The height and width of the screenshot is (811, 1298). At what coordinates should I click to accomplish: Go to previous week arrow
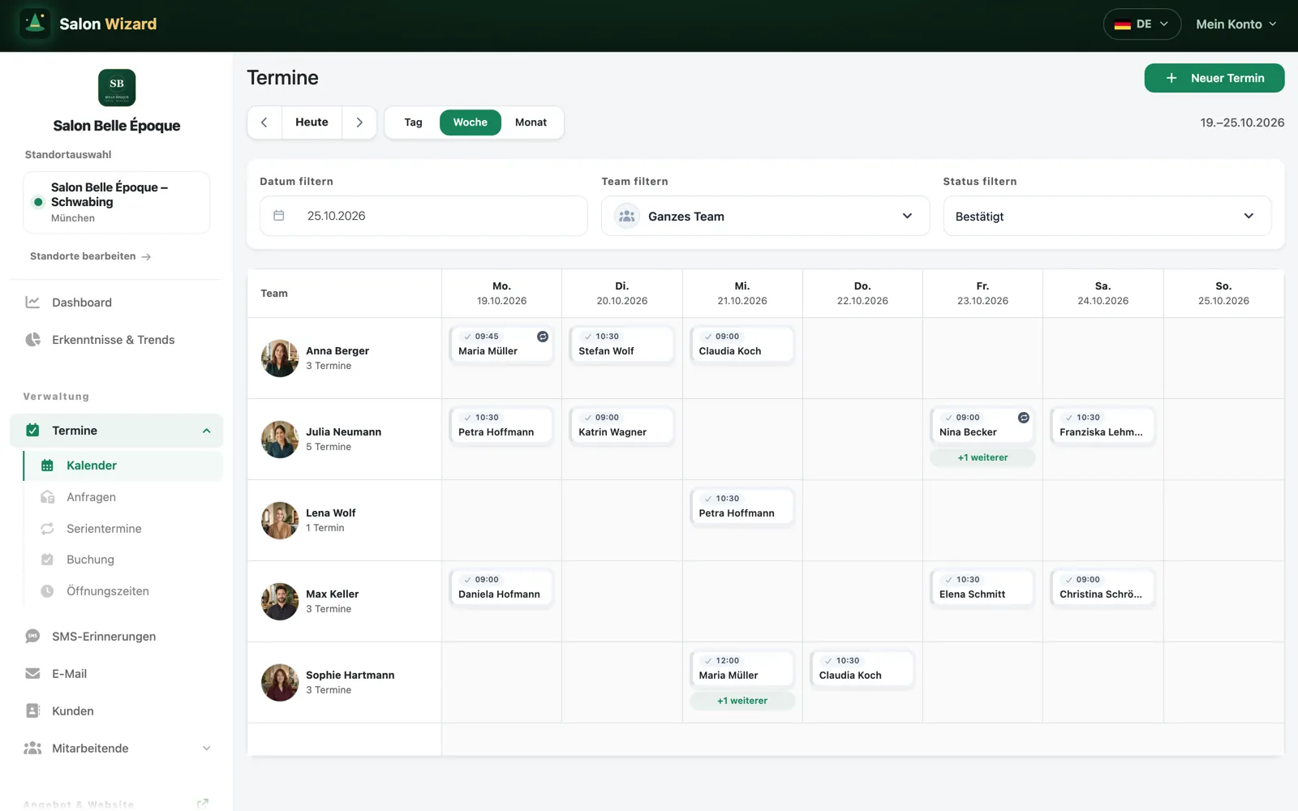pos(264,122)
